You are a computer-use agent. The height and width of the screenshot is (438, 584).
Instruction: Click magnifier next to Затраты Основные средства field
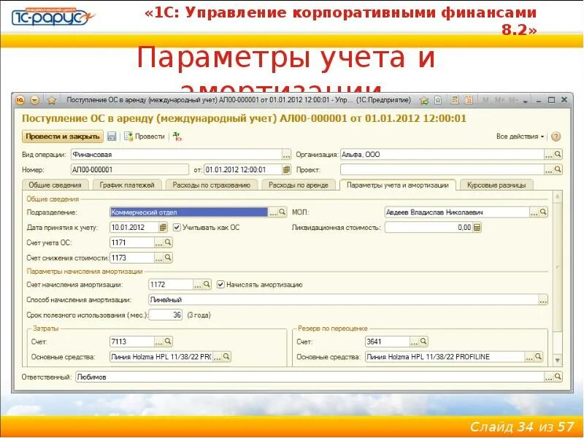226,356
